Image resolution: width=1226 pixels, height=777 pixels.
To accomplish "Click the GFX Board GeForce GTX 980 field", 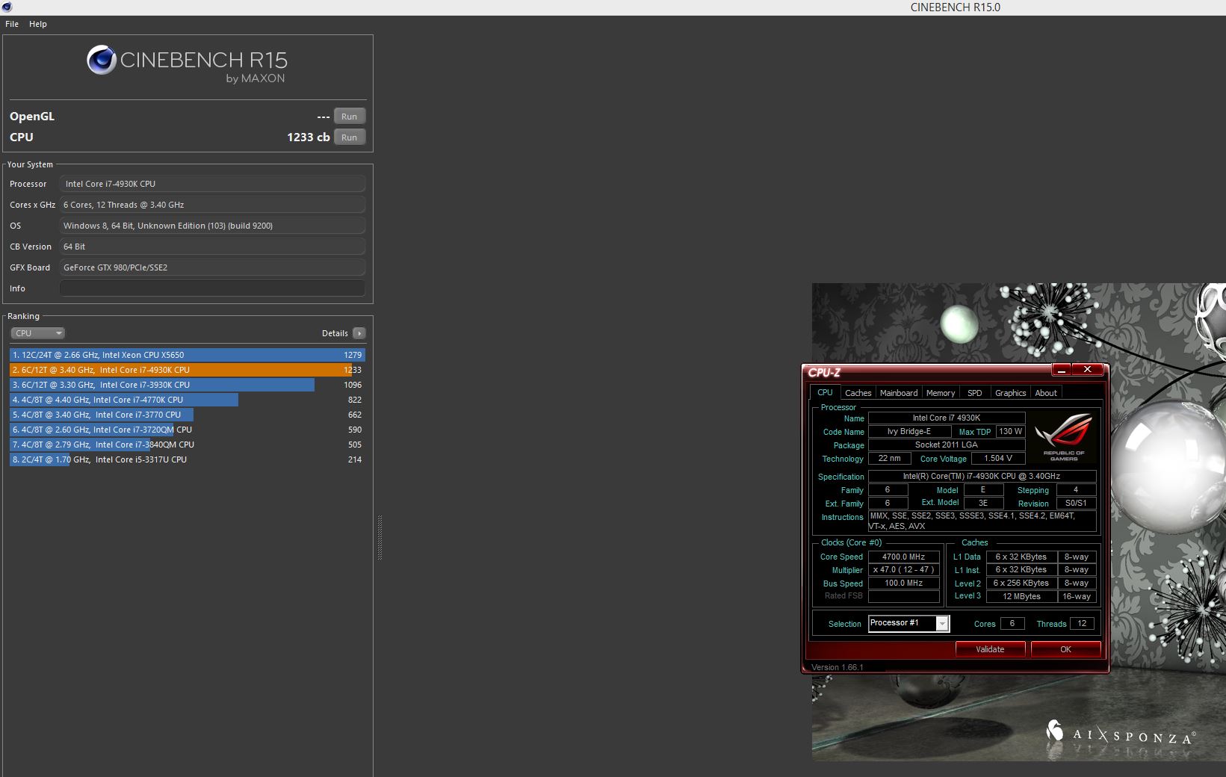I will [x=212, y=267].
